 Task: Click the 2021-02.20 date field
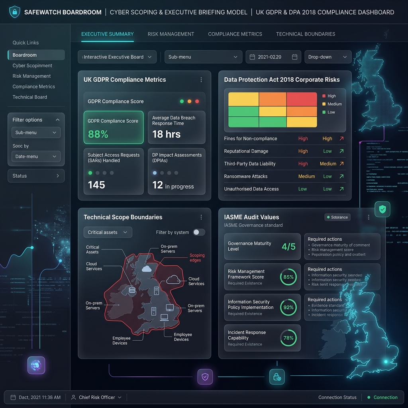click(273, 57)
